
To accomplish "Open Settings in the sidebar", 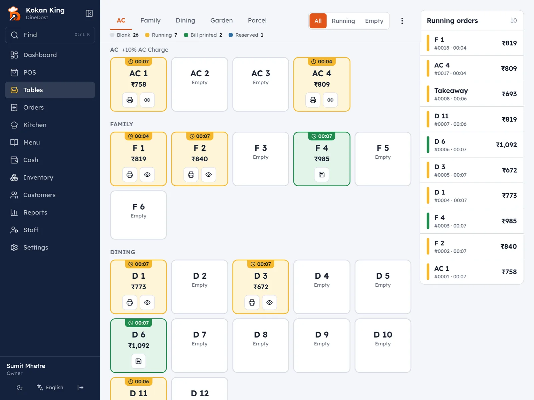I will pyautogui.click(x=50, y=247).
